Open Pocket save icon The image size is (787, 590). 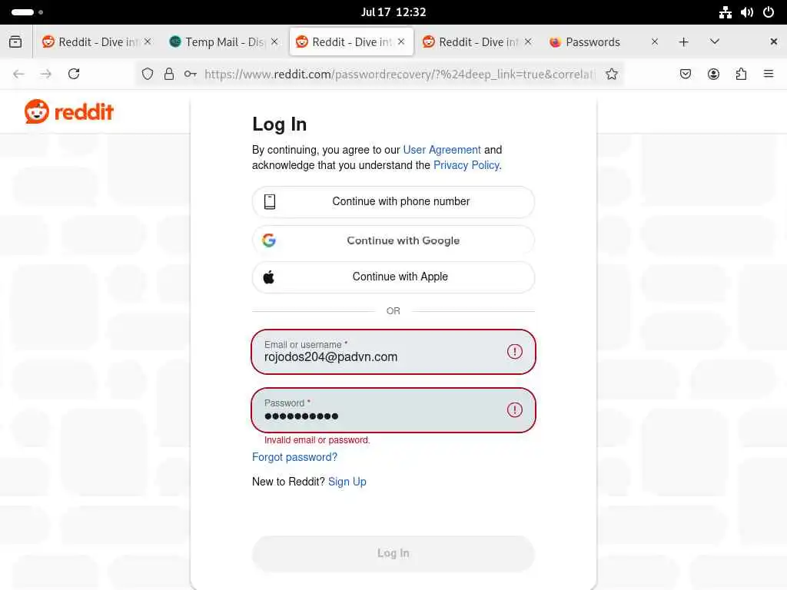pos(685,75)
